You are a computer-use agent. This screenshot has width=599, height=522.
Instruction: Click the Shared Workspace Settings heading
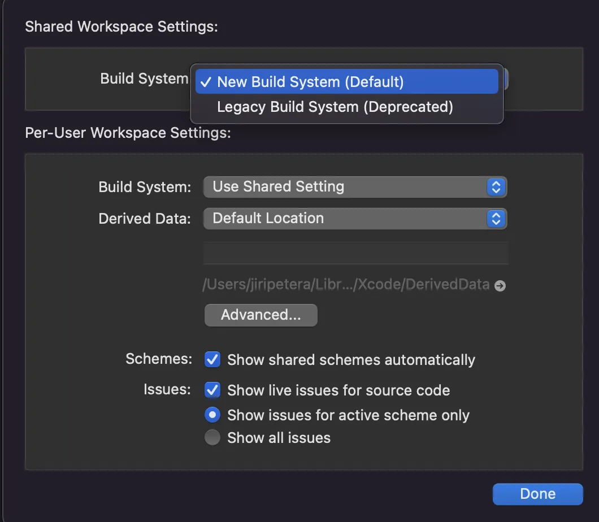[121, 27]
